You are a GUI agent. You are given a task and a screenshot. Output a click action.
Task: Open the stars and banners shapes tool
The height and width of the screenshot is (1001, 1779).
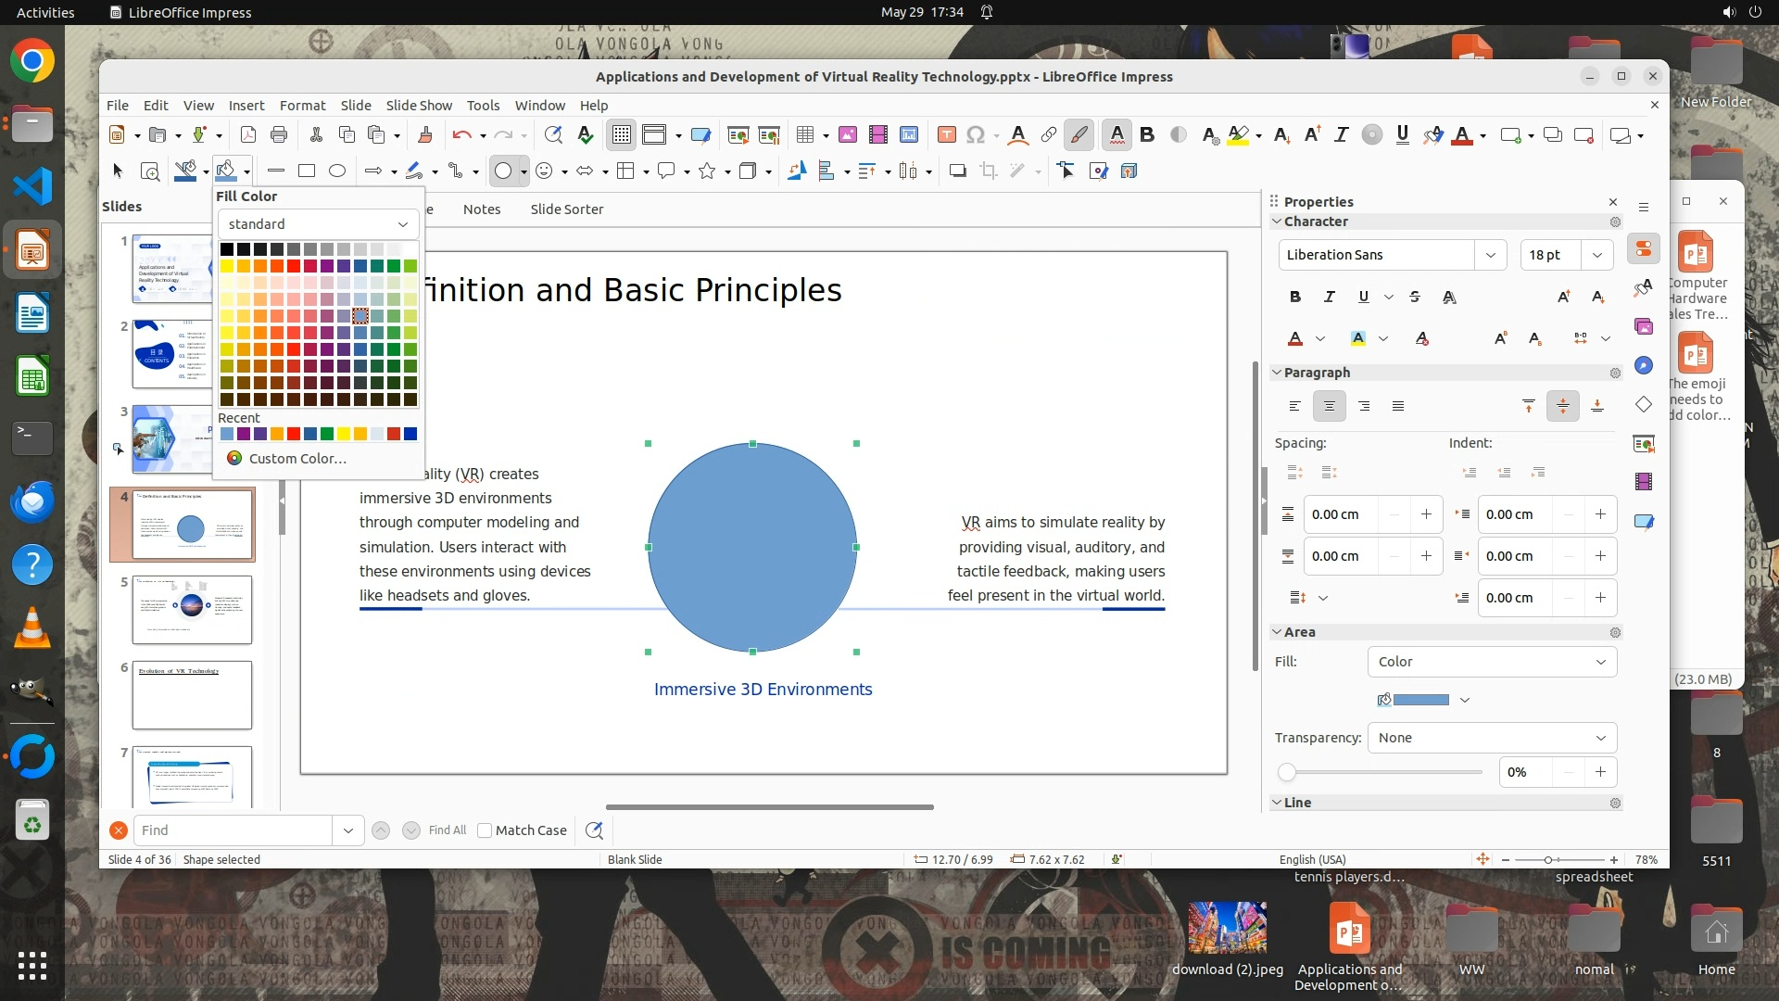point(707,171)
